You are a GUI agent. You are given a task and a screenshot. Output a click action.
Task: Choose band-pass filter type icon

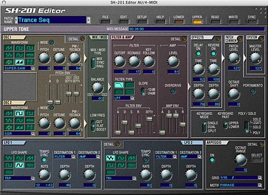[x=119, y=92]
